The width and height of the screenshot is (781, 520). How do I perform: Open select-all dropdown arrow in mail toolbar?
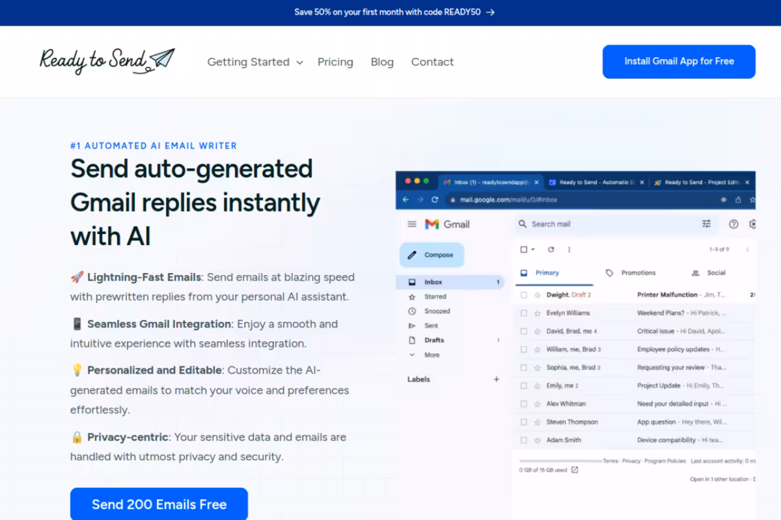click(533, 250)
